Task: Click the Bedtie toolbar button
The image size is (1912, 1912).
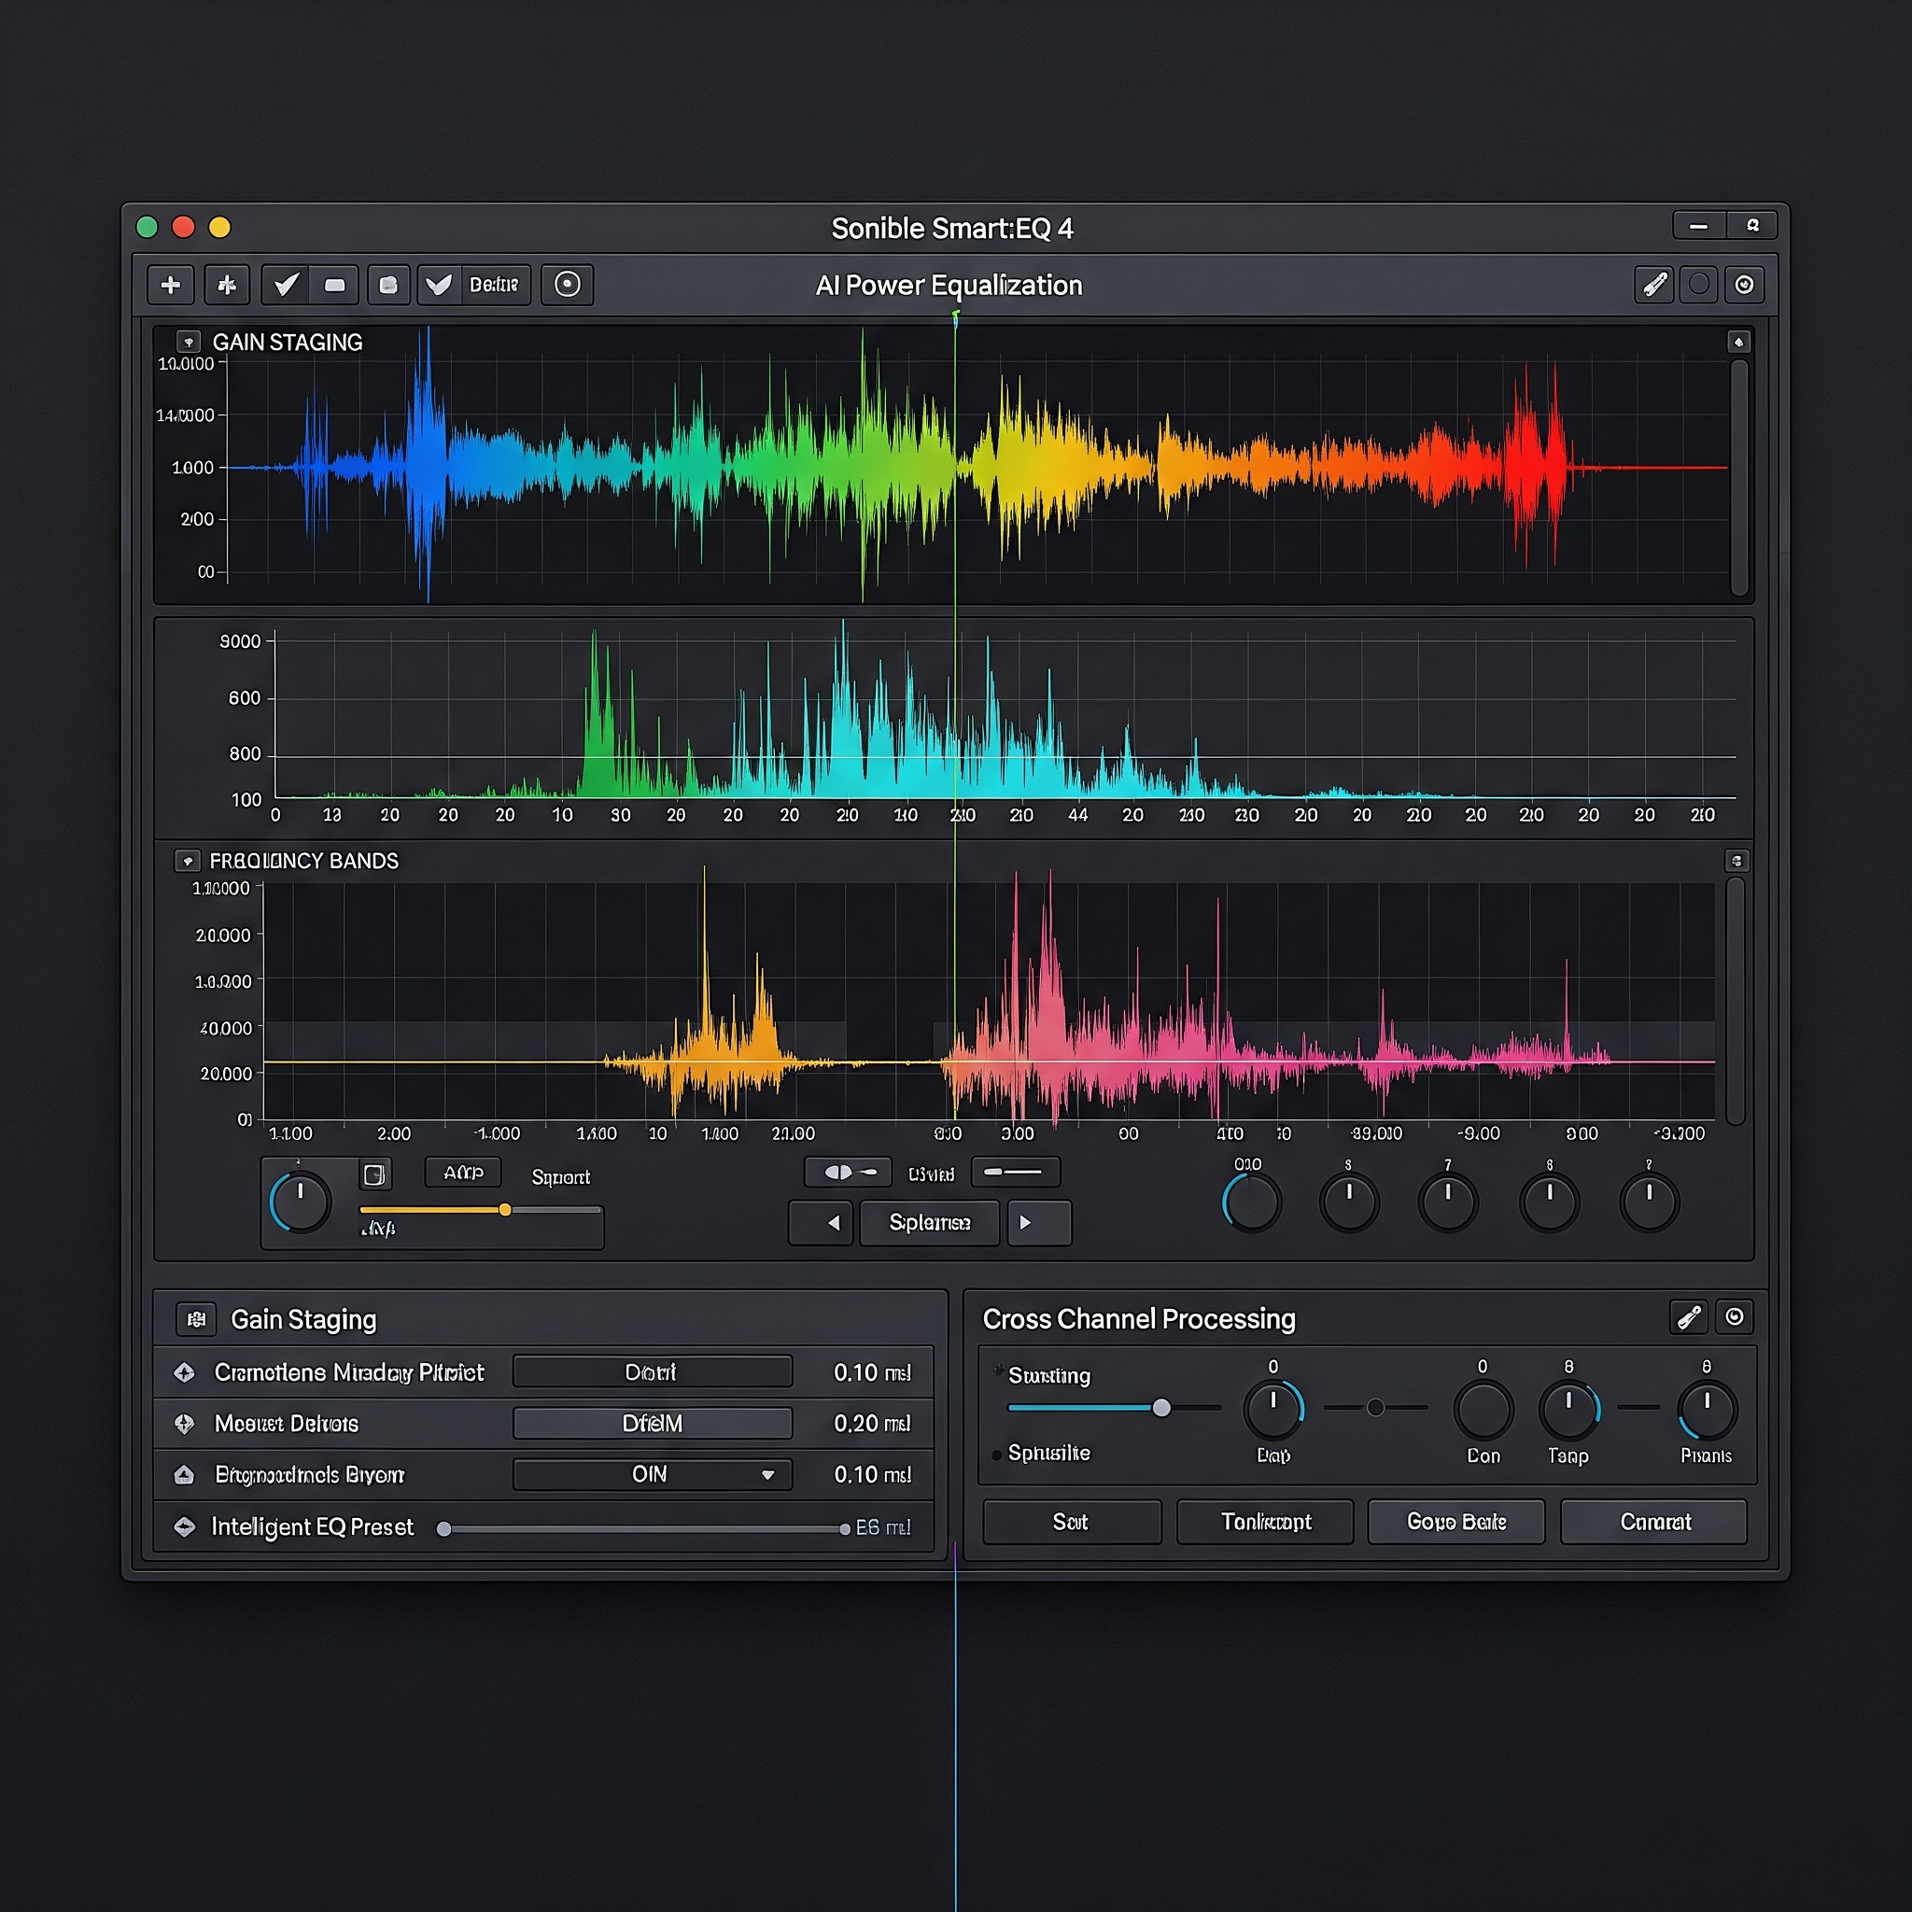Action: [x=494, y=285]
